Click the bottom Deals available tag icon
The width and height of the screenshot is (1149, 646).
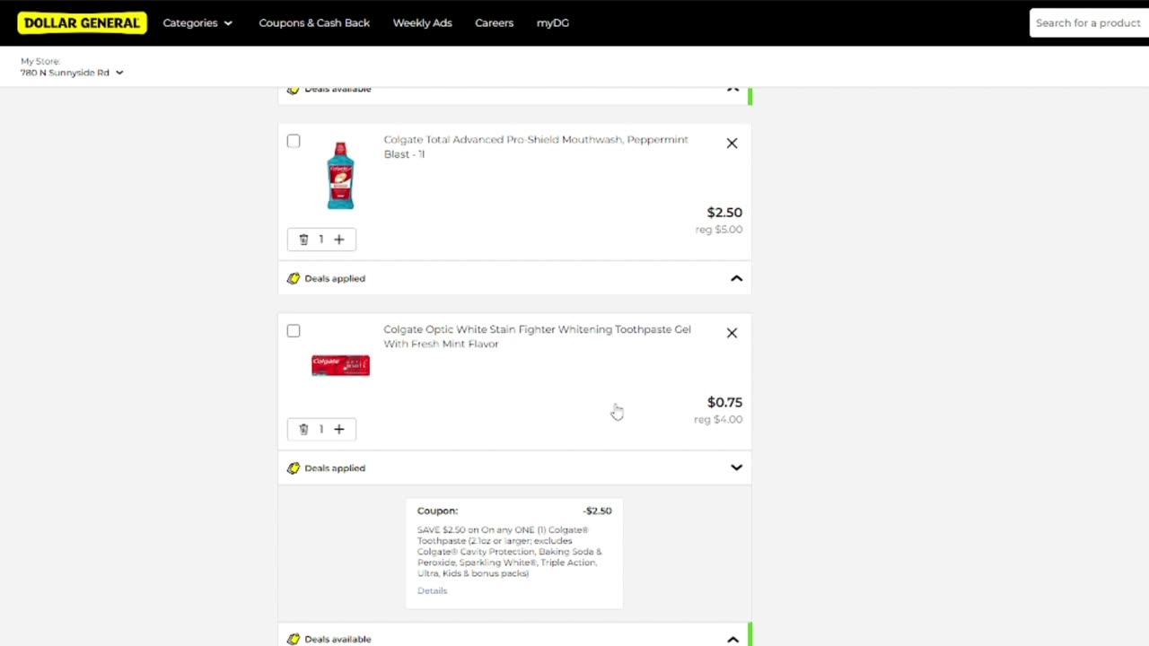[294, 639]
